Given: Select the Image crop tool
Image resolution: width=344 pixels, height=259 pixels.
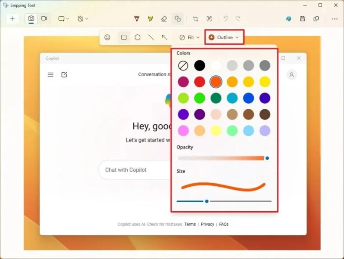Looking at the screenshot, I should tap(196, 18).
